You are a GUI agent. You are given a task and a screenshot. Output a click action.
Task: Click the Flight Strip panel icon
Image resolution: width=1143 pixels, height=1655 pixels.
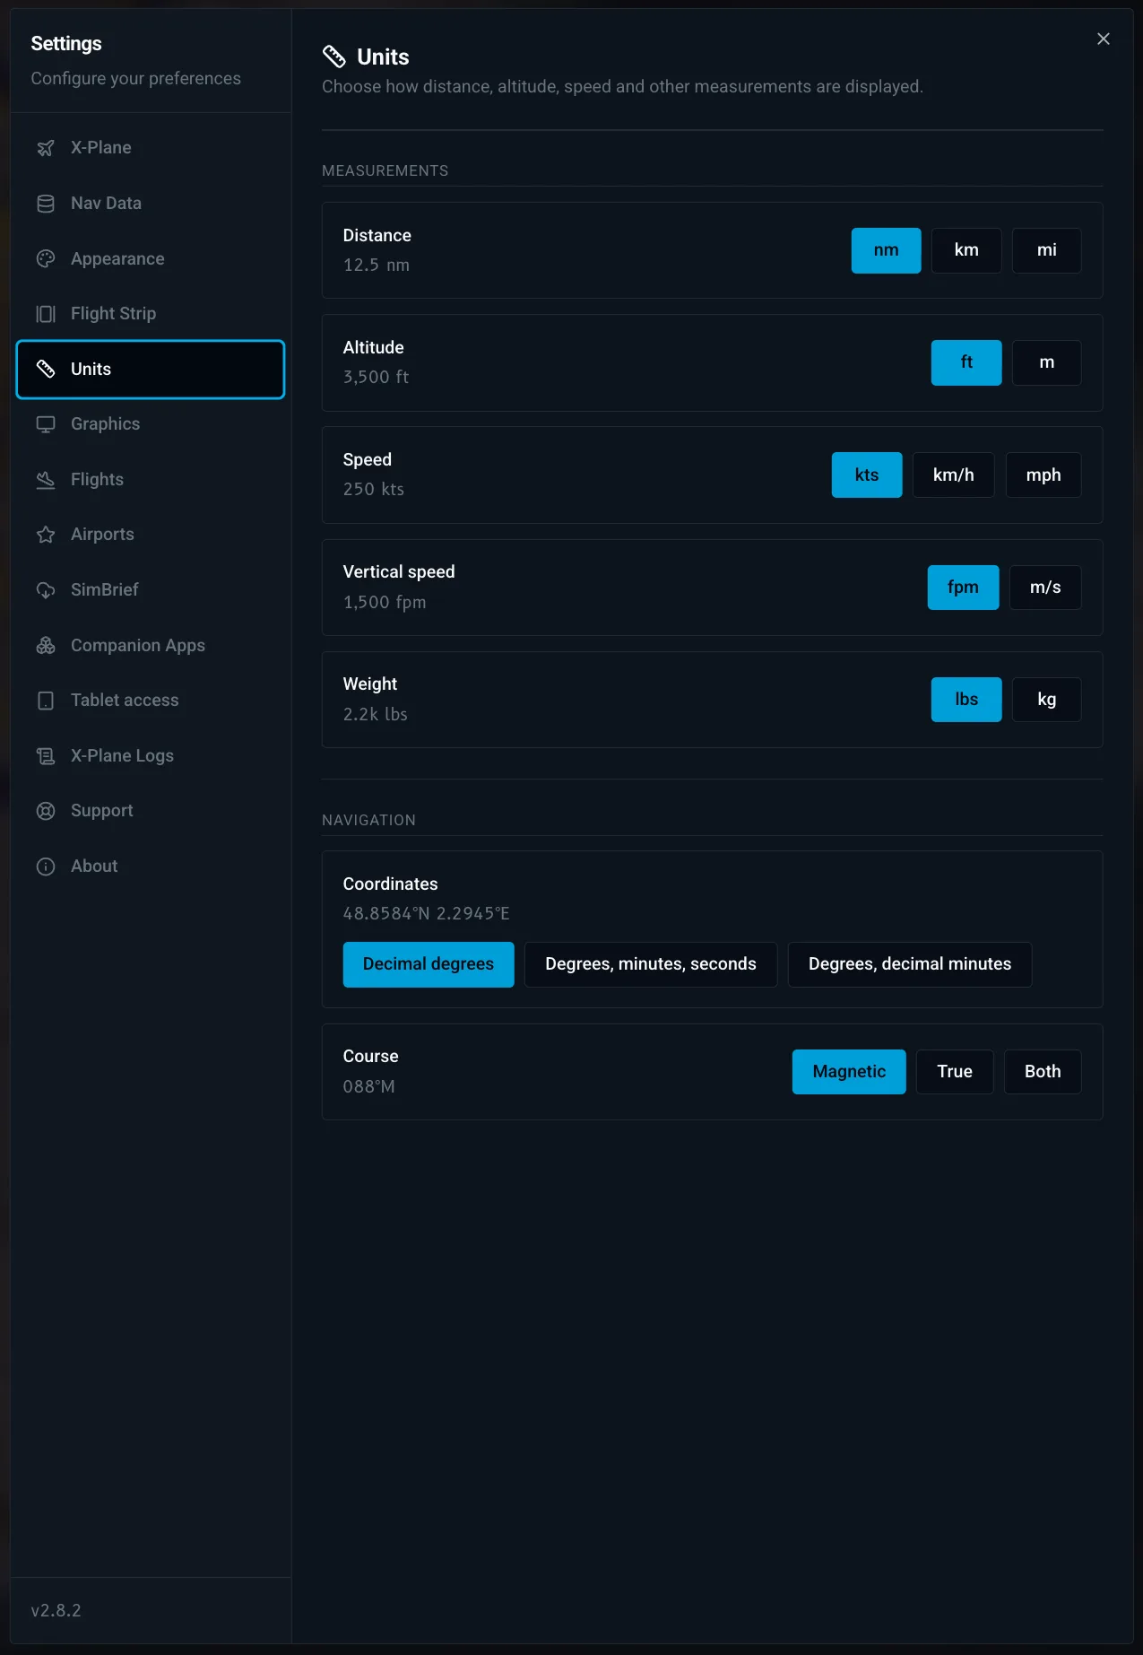pos(46,314)
